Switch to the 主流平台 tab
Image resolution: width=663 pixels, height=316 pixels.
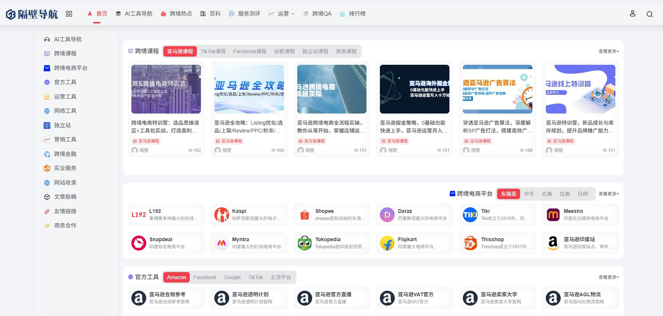pos(281,277)
